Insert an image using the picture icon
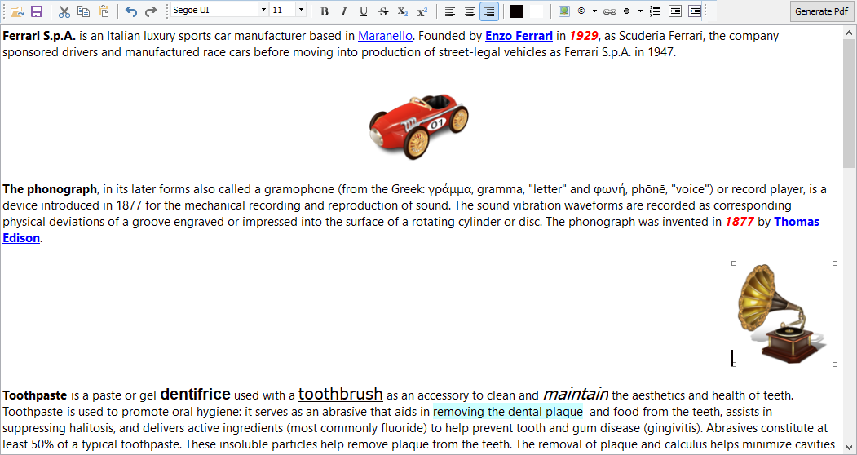The width and height of the screenshot is (857, 455). click(x=564, y=11)
